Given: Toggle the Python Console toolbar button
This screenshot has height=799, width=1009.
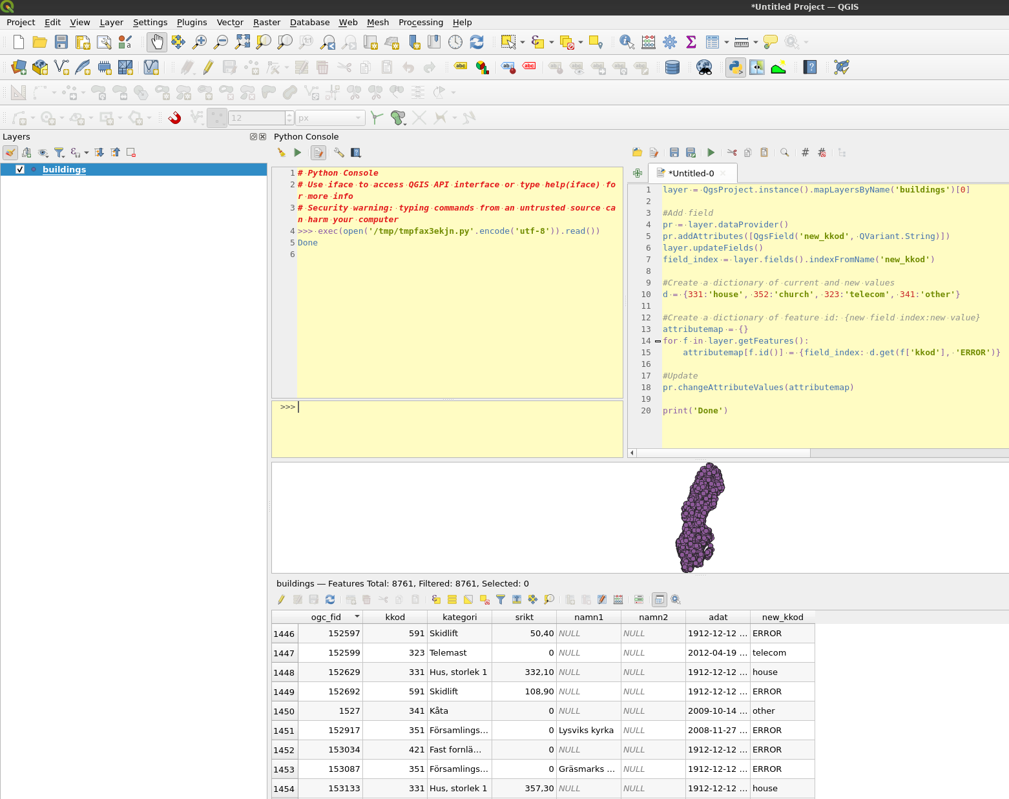Looking at the screenshot, I should pyautogui.click(x=735, y=67).
